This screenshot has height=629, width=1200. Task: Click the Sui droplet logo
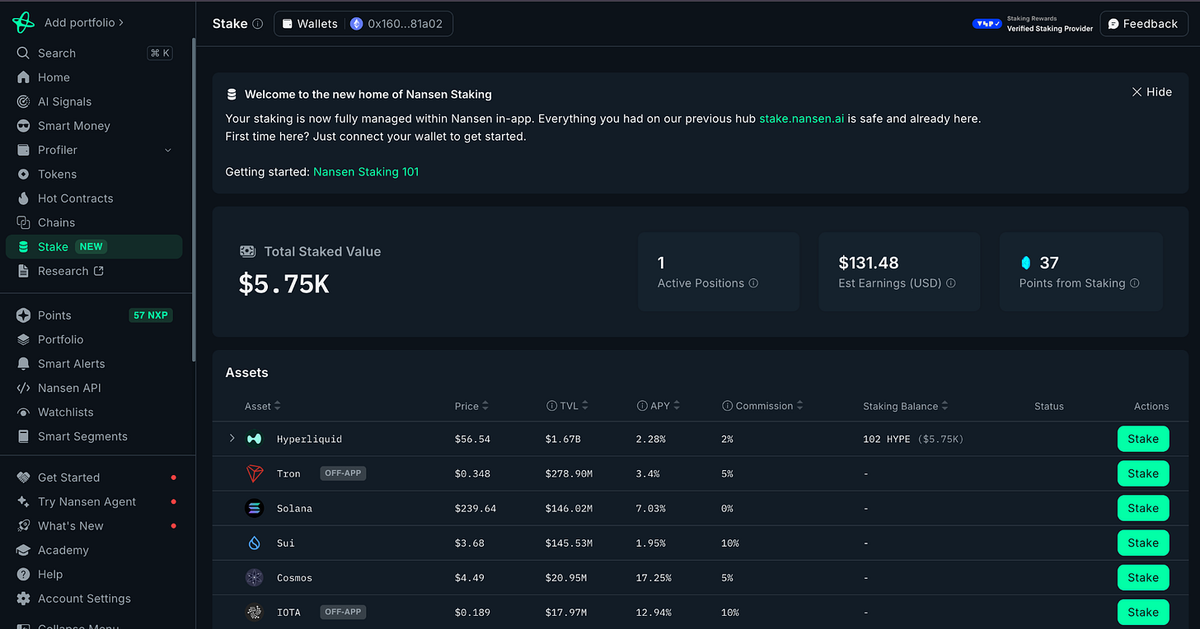click(x=255, y=543)
